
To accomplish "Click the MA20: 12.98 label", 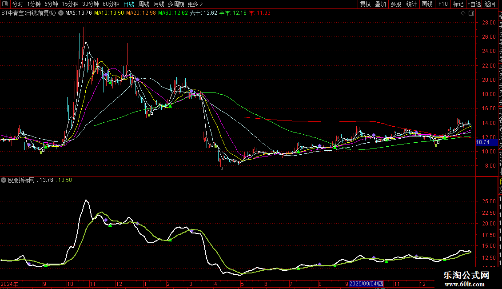I will tap(141, 13).
